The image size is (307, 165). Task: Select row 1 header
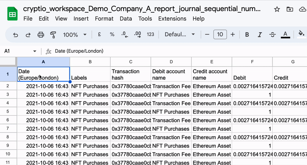point(8,74)
